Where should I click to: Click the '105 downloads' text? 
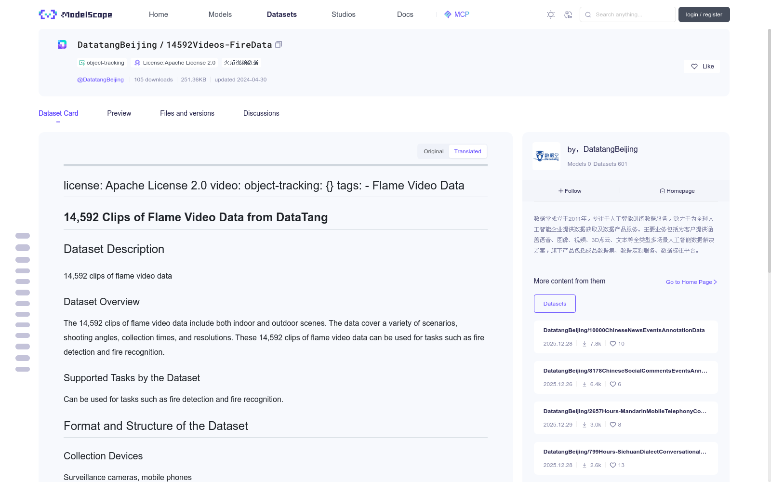point(153,80)
